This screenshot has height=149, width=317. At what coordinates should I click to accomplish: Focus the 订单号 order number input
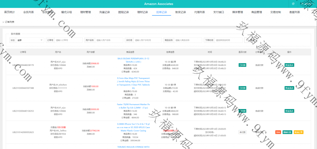point(69,40)
